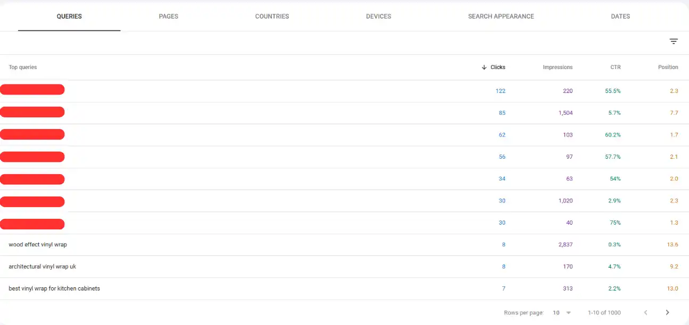
Task: Go to previous page of results
Action: point(646,313)
